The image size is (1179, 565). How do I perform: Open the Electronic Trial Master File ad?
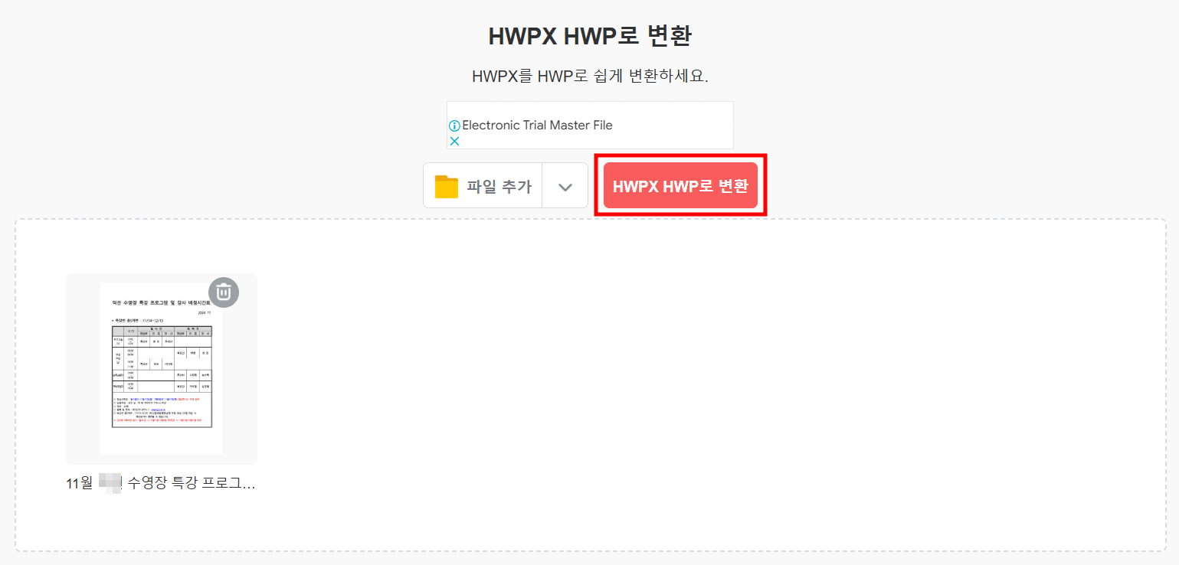coord(538,125)
